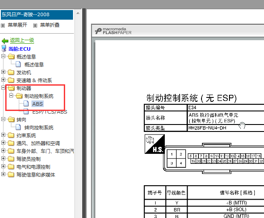Screen dimensions: 264x218
Task: Click the ABS document page icon
Action: 26,104
